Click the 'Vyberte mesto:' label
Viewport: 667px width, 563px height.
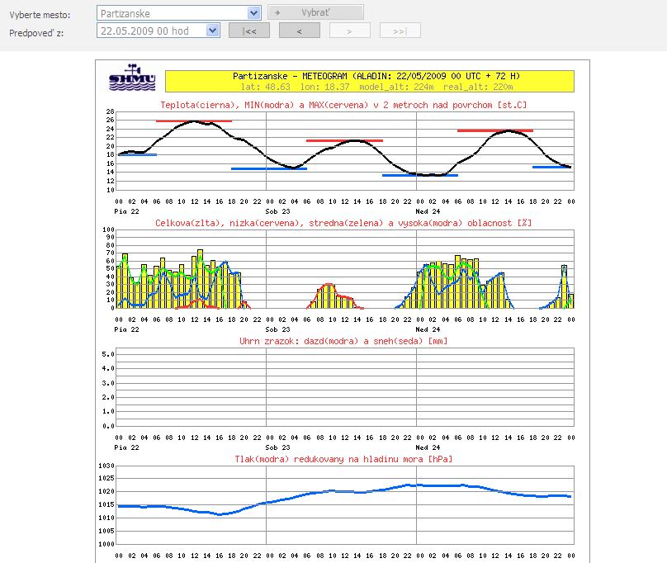click(x=40, y=15)
